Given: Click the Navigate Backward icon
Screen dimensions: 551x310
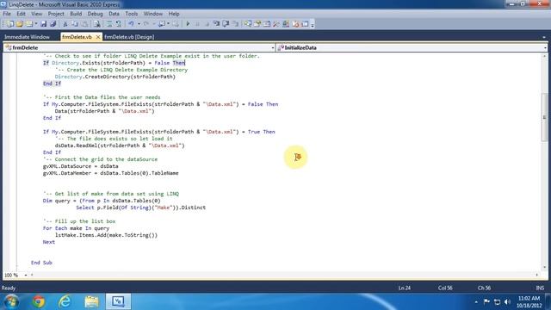Looking at the screenshot, I should pyautogui.click(x=161, y=24).
